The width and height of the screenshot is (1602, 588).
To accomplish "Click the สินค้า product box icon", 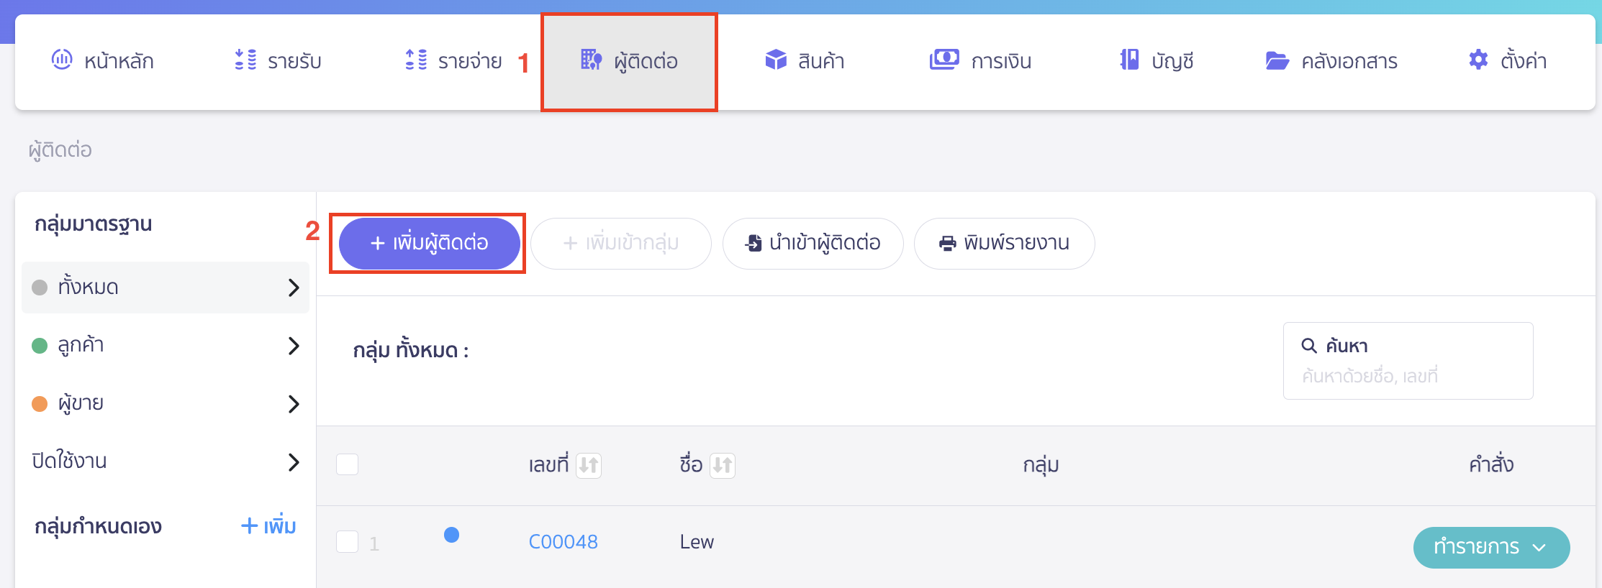I will point(776,60).
